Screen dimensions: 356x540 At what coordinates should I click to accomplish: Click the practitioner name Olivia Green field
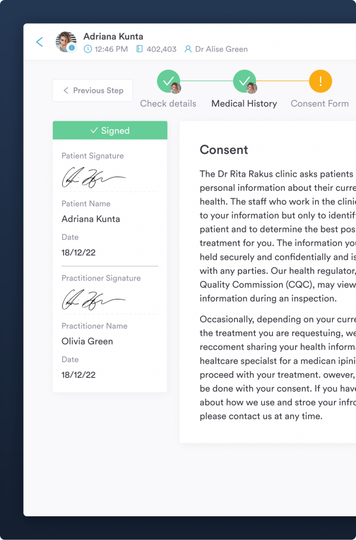point(87,341)
